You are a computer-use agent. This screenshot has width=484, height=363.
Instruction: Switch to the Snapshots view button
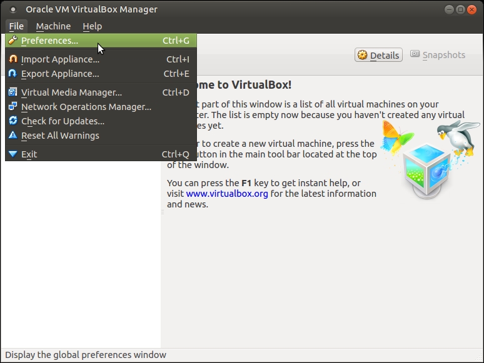coord(438,54)
